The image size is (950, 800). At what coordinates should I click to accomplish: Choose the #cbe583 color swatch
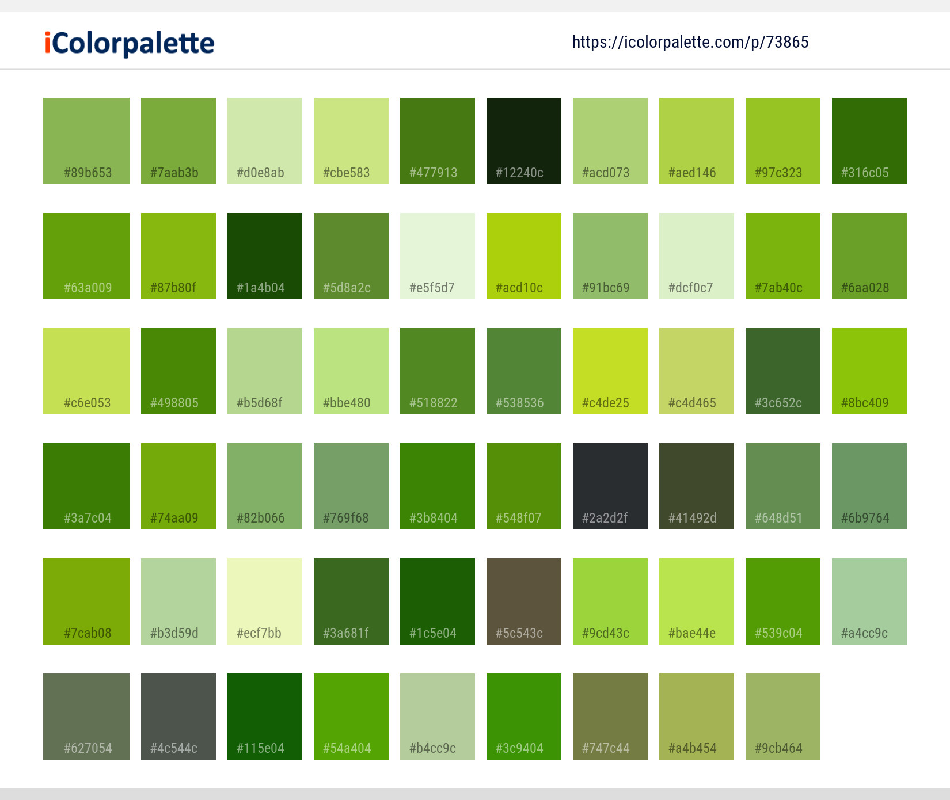coord(351,141)
